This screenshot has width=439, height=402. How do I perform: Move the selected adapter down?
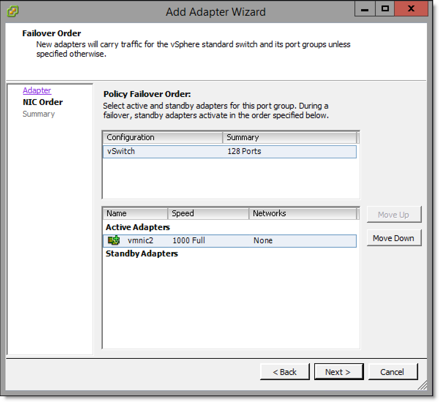[x=394, y=238]
